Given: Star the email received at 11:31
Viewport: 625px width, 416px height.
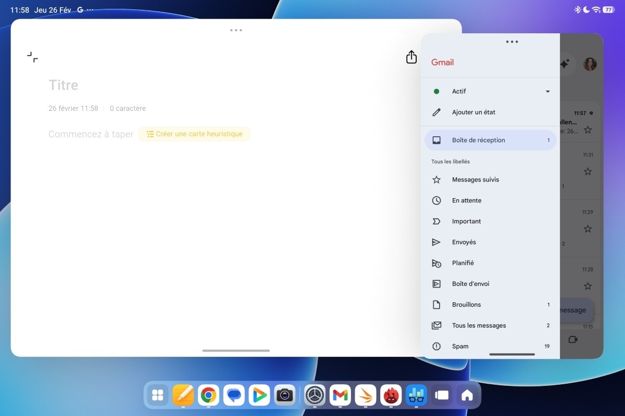Looking at the screenshot, I should pyautogui.click(x=587, y=171).
